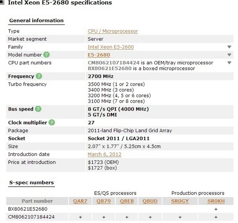Expand the CPU part numbers arrow
Image resolution: width=238 pixels, height=223 pixels.
pos(229,63)
